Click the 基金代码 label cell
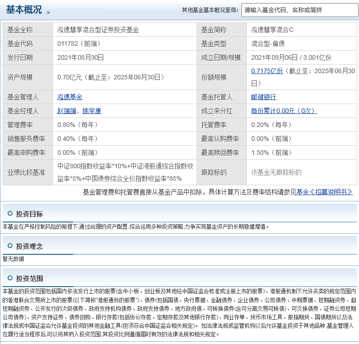This screenshot has height=344, width=359. pos(28,44)
